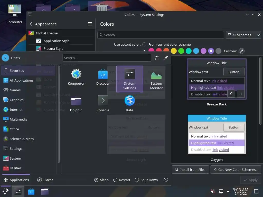Image resolution: width=263 pixels, height=197 pixels.
Task: Collapse the session actions chevron
Action: pos(166,180)
